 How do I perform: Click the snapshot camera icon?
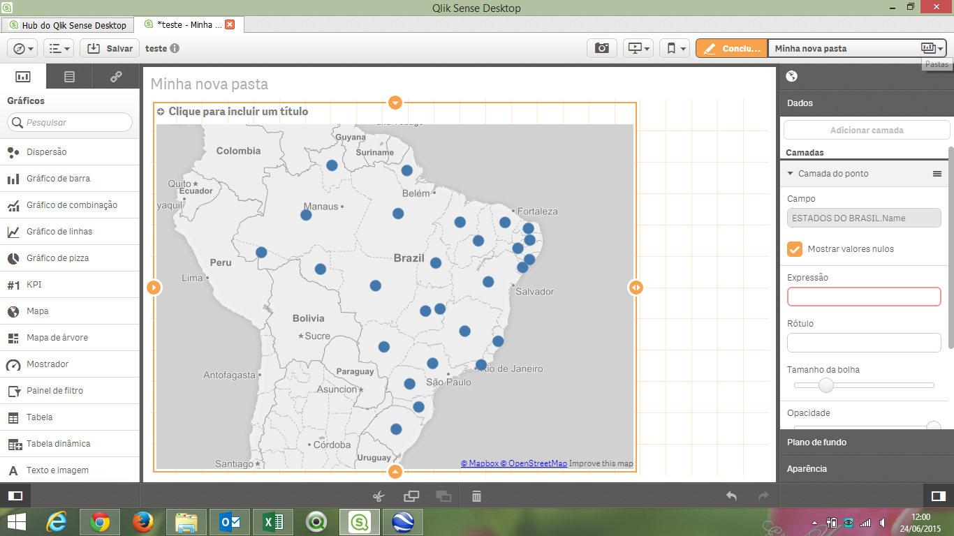pos(601,48)
